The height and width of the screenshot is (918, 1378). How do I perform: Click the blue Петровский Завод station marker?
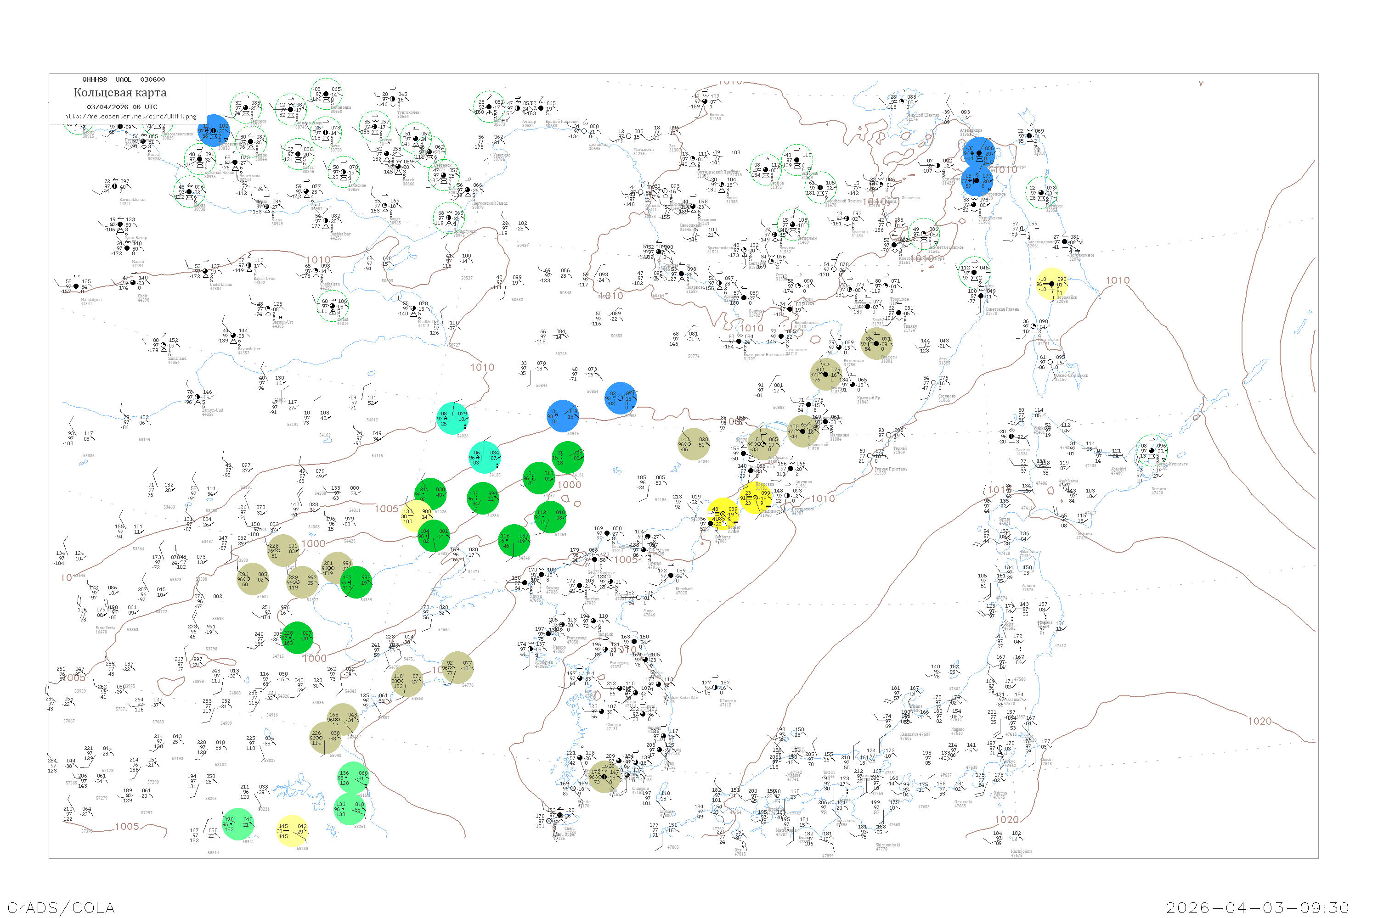tap(214, 130)
